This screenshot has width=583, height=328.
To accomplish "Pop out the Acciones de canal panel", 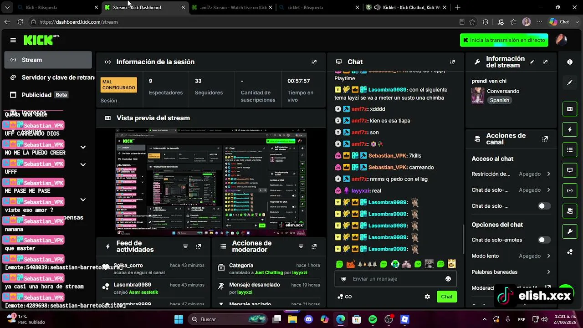I will pyautogui.click(x=545, y=139).
